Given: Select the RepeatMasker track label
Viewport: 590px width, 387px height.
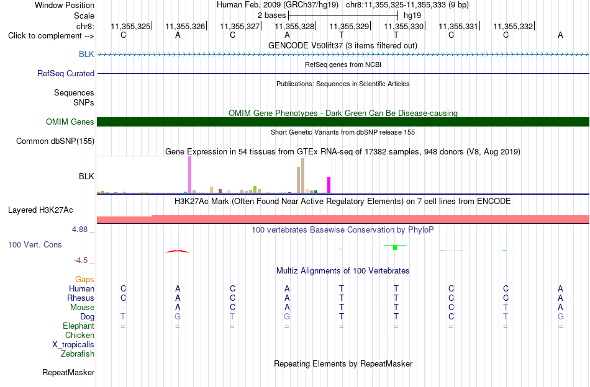Looking at the screenshot, I should (68, 373).
